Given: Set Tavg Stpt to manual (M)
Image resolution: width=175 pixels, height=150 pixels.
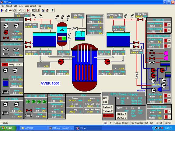Looking at the screenshot, I should tap(169, 46).
